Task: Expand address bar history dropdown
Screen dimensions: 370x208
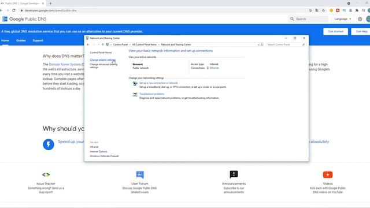Action: point(258,44)
